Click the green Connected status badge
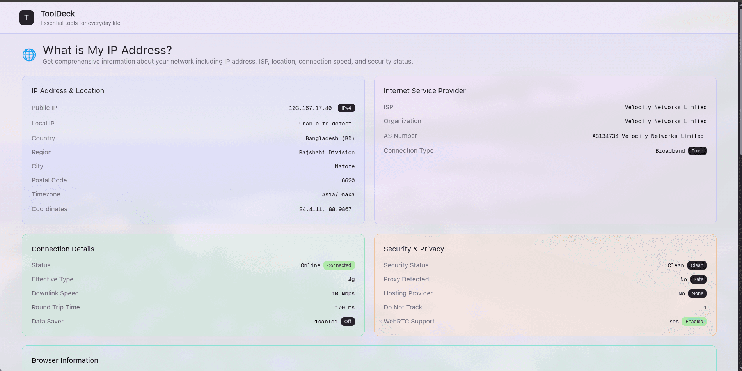742x371 pixels. tap(339, 265)
